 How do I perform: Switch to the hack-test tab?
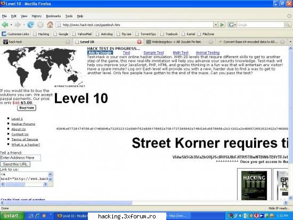(x=36, y=42)
